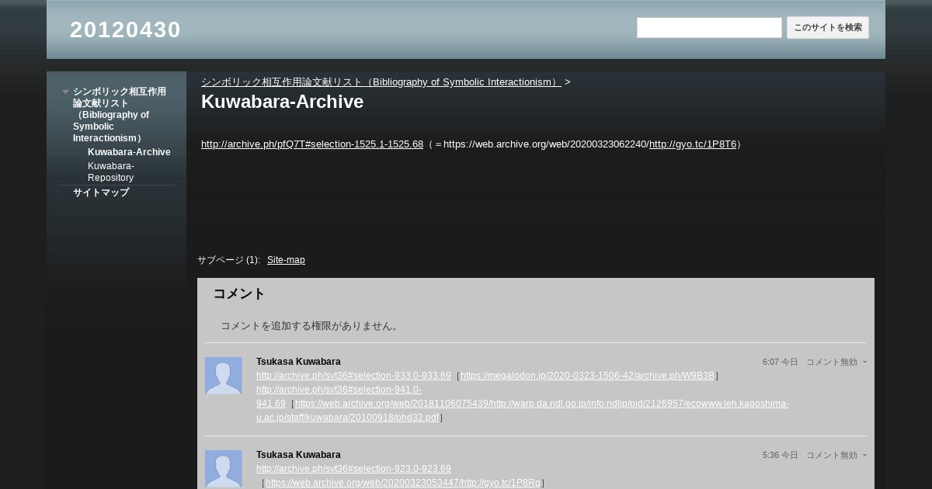Screen dimensions: 932x489
Task: Click the 6:07 今日 timestamp
Action: (780, 362)
